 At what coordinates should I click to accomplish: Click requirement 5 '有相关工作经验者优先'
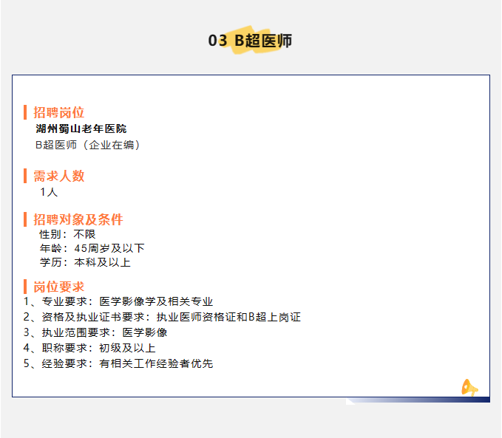pyautogui.click(x=118, y=363)
